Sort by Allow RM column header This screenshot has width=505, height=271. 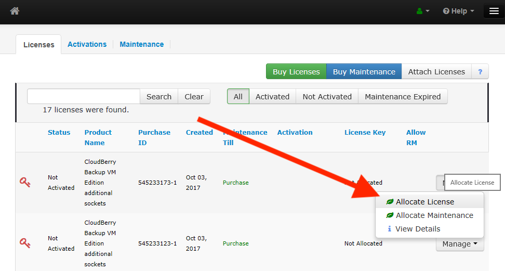(x=416, y=137)
